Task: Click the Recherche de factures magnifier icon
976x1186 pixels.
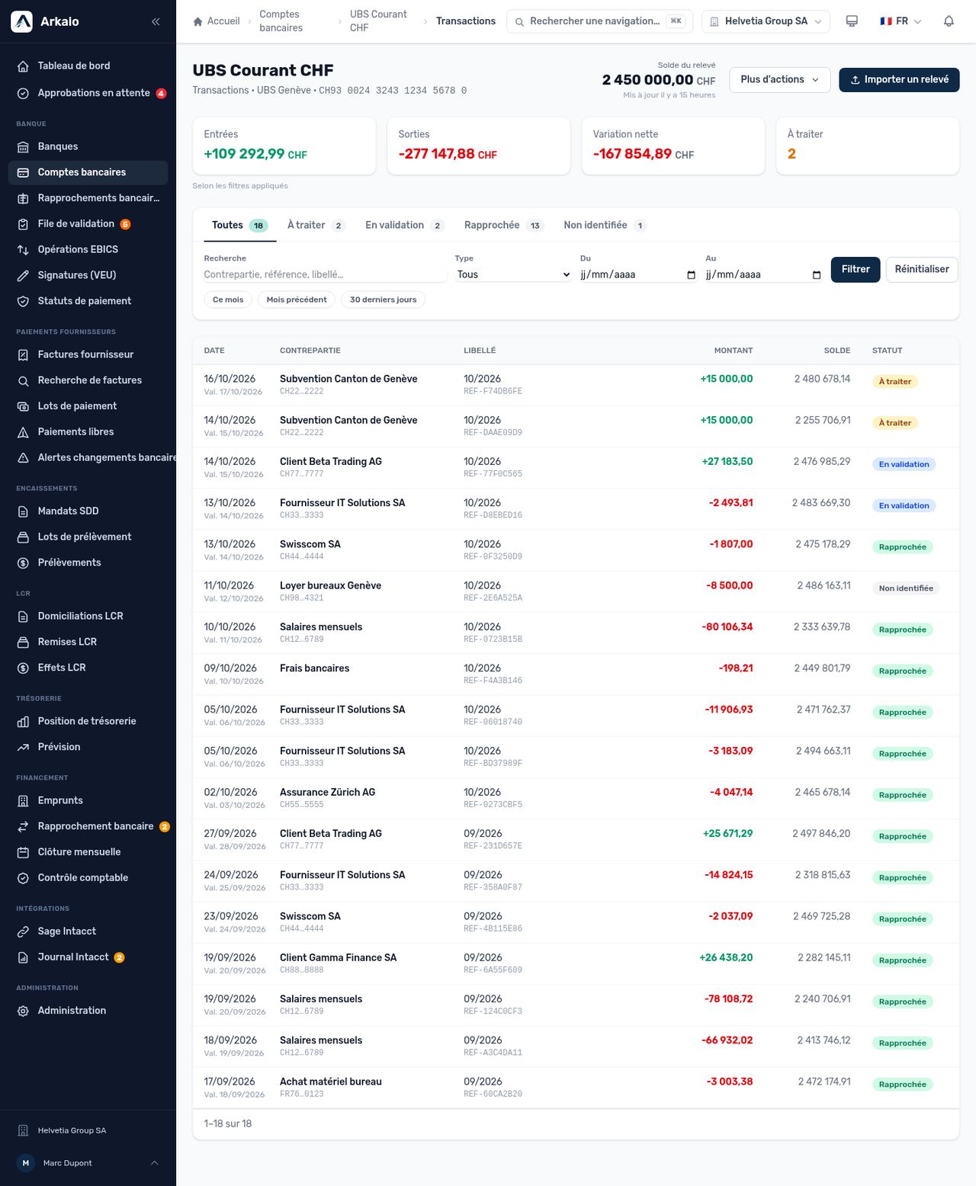Action: [23, 381]
